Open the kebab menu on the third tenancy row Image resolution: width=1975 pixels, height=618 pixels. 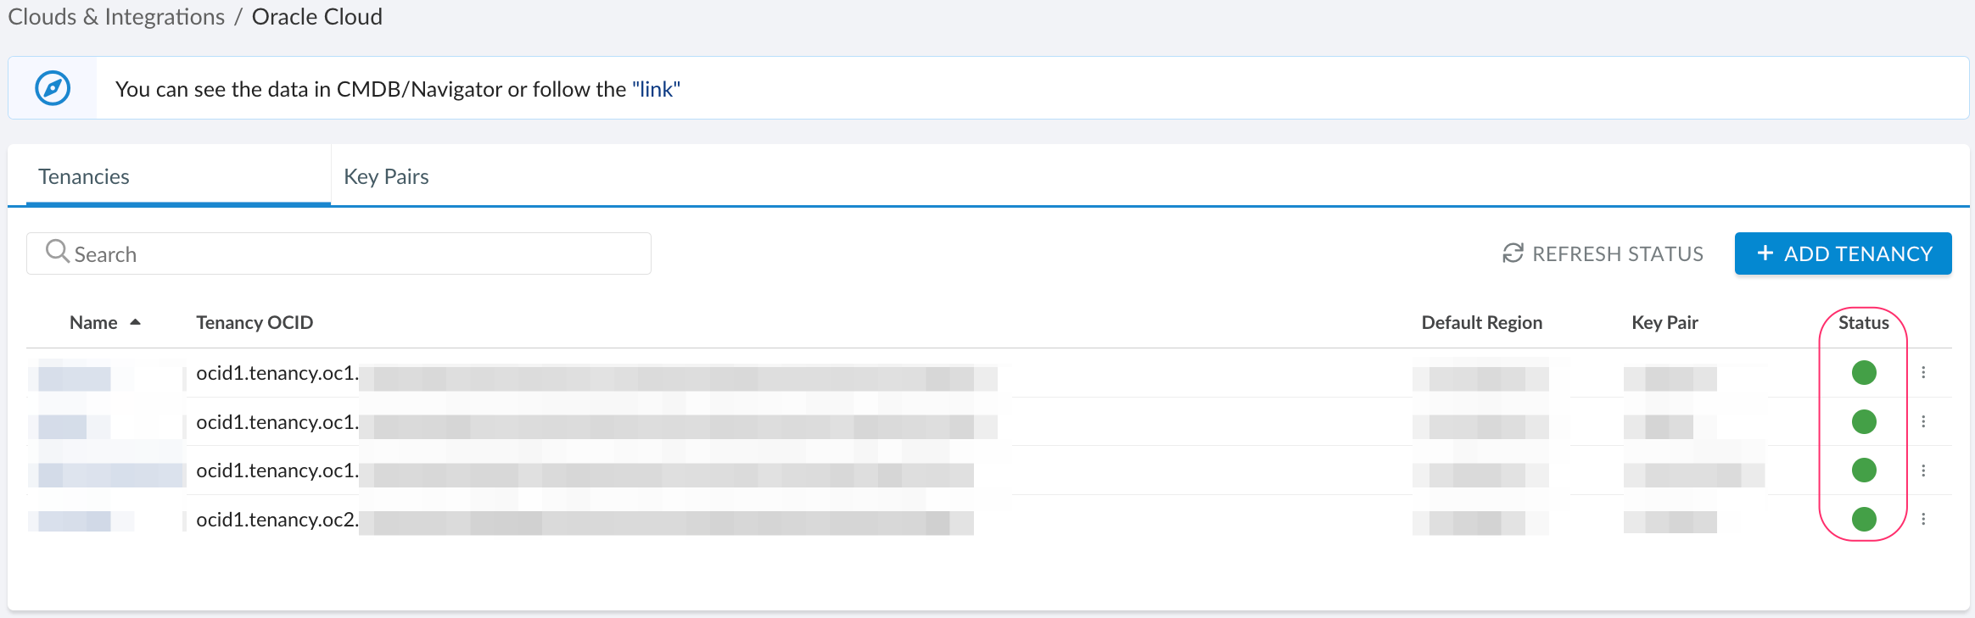coord(1923,469)
